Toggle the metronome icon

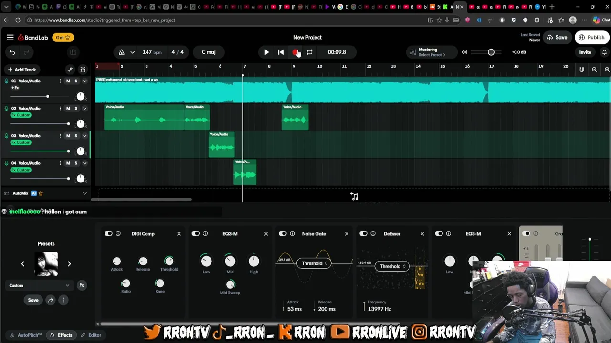point(122,52)
